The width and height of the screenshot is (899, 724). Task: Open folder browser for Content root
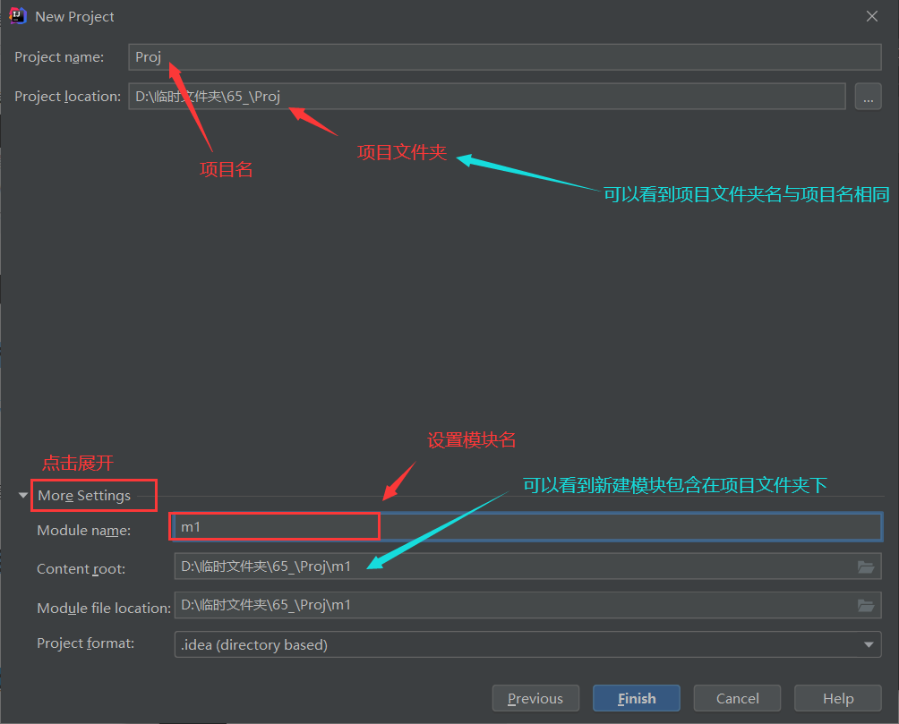(x=865, y=566)
